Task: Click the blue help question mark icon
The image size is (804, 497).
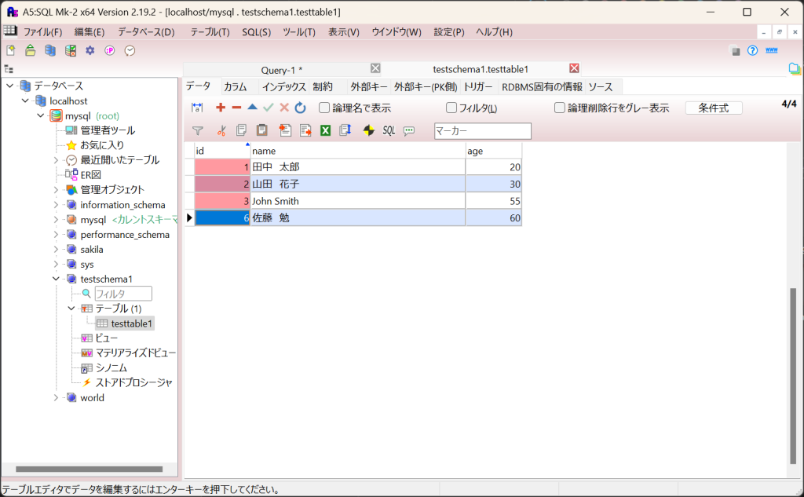Action: pyautogui.click(x=752, y=50)
